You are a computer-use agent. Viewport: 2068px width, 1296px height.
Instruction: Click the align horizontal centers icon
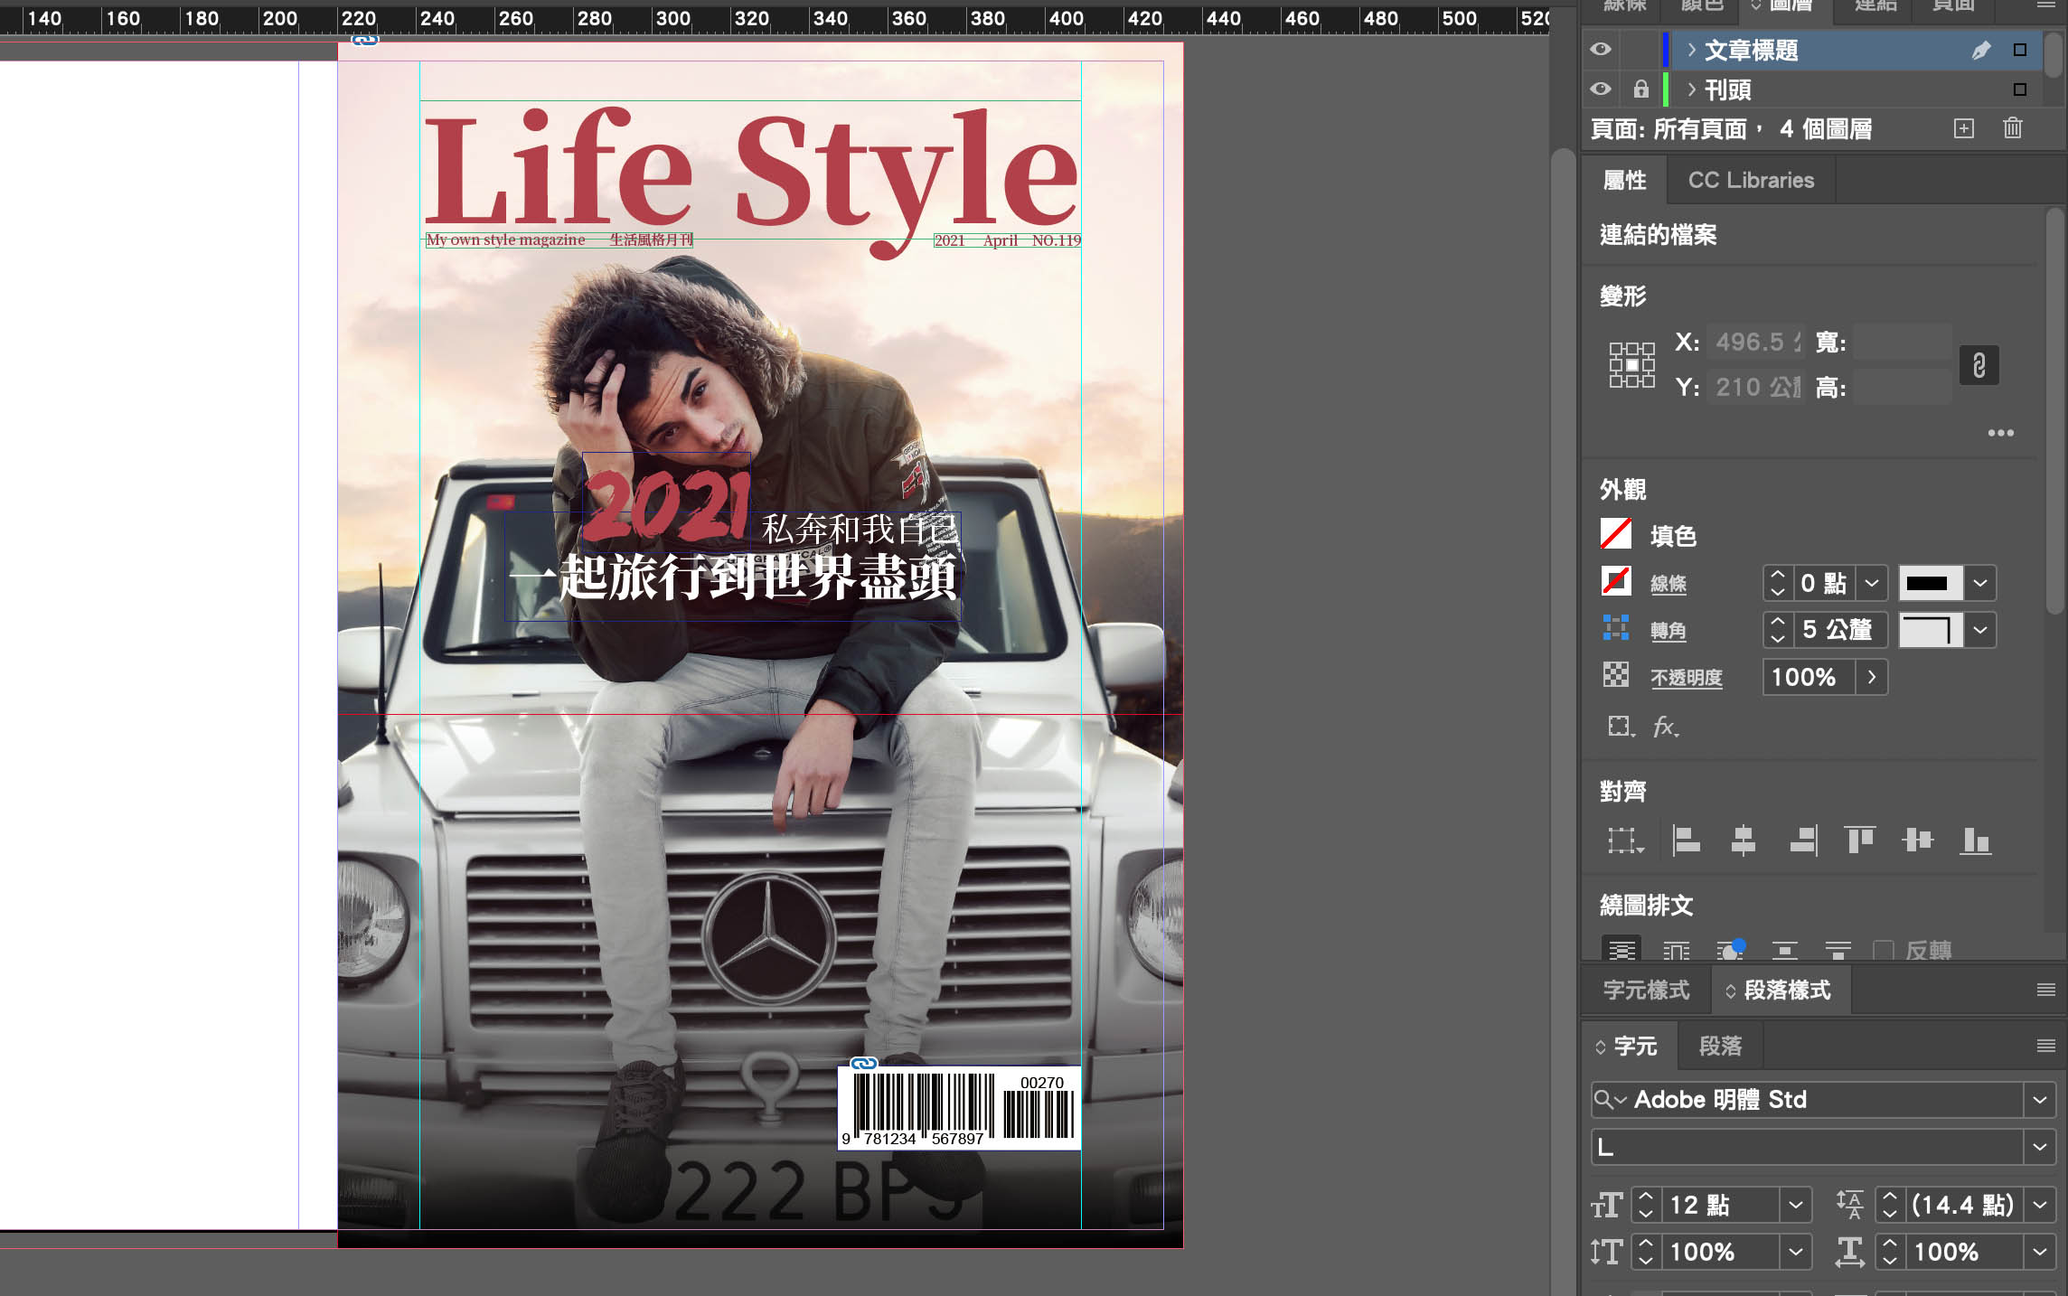coord(1743,841)
